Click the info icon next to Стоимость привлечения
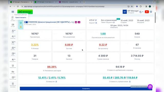The image size is (164, 92). [130, 82]
